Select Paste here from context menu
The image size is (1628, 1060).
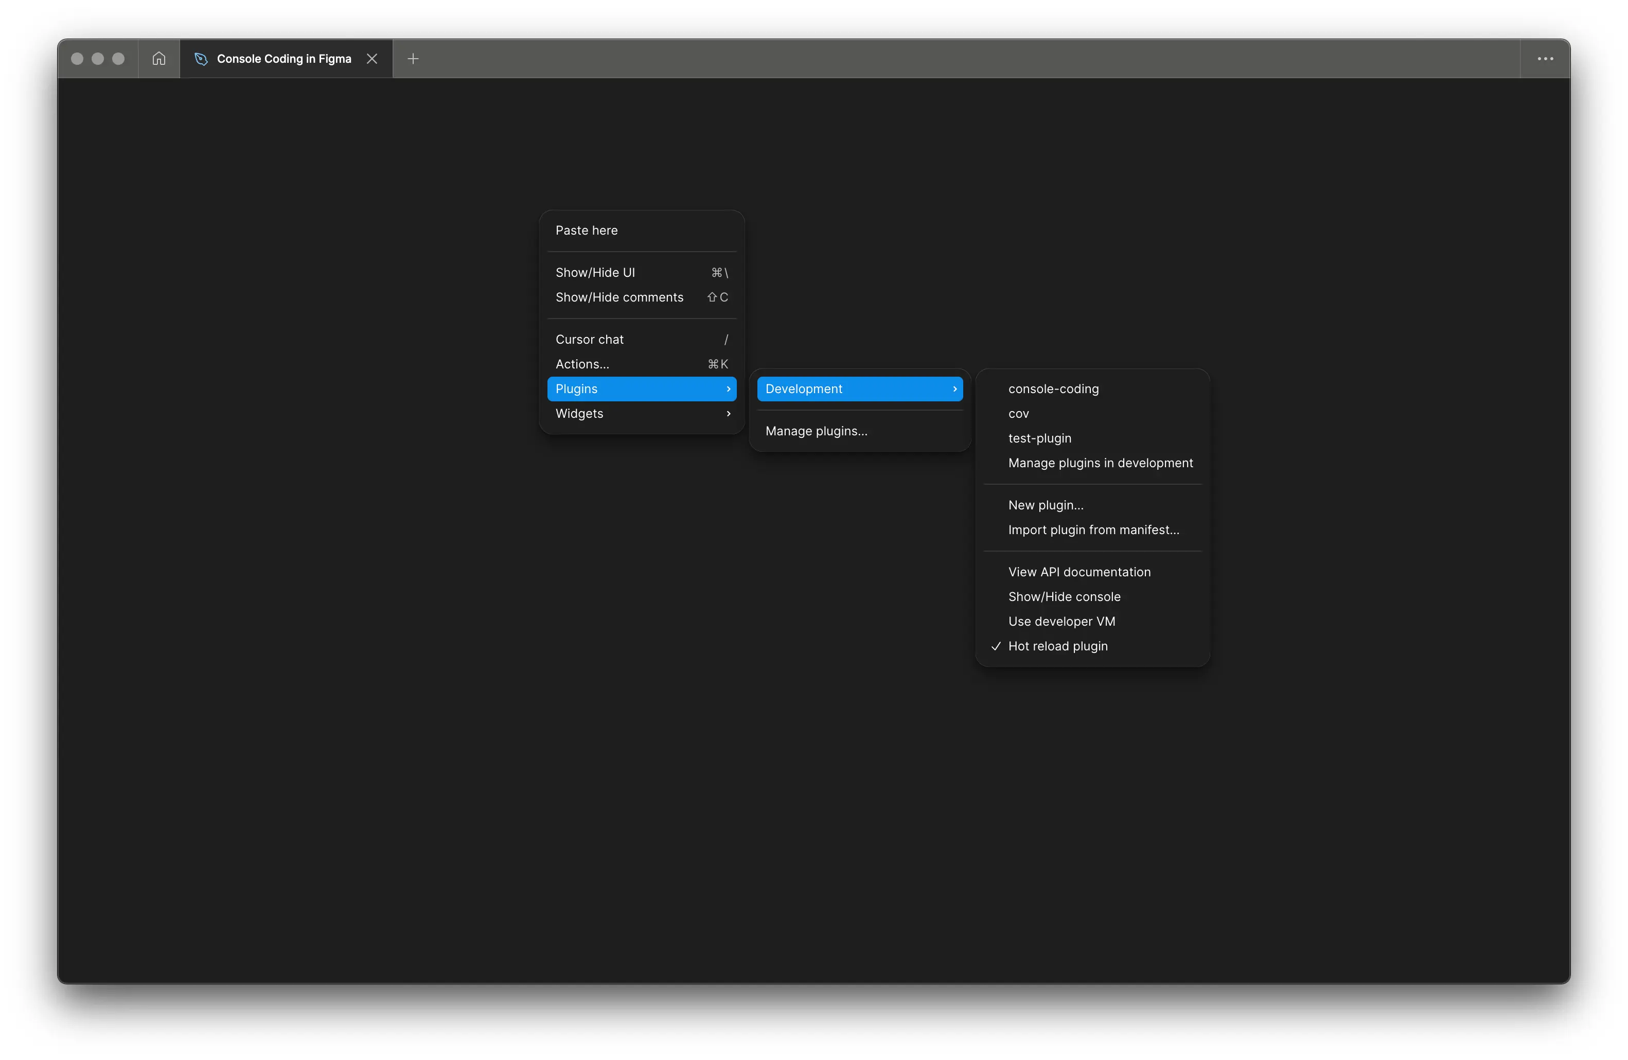[586, 231]
